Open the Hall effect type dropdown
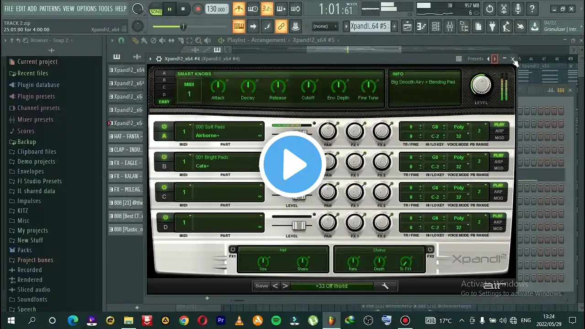The height and width of the screenshot is (329, 585). click(283, 250)
